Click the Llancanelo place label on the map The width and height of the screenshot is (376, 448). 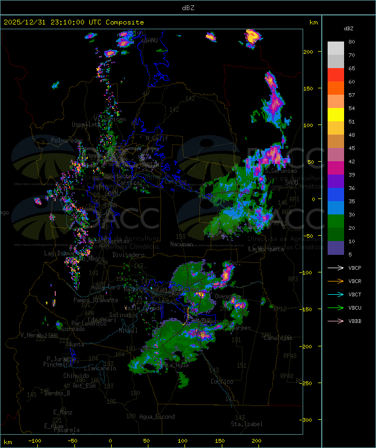(x=100, y=368)
